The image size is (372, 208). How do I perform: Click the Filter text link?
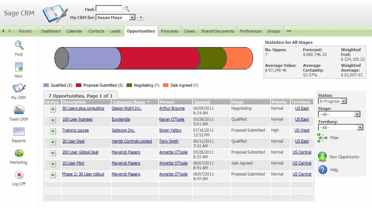click(x=334, y=138)
